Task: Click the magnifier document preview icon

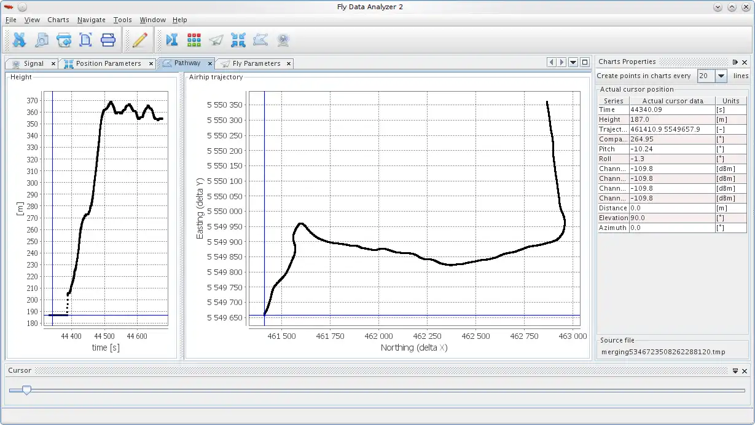Action: point(42,40)
